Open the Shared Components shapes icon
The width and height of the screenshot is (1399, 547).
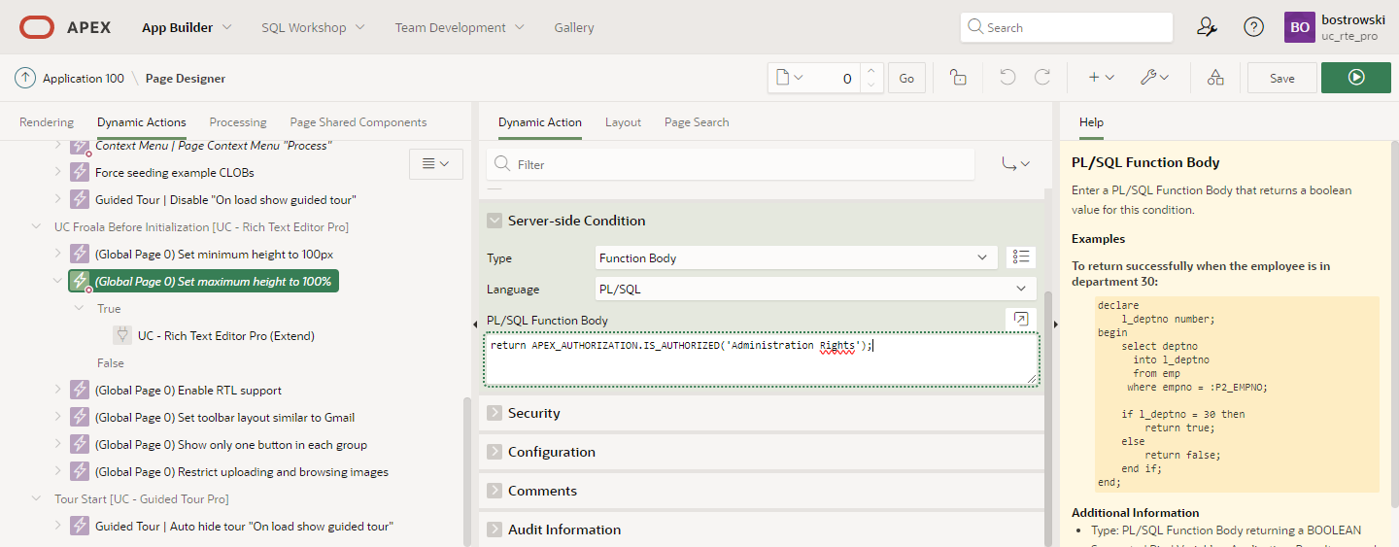1215,78
